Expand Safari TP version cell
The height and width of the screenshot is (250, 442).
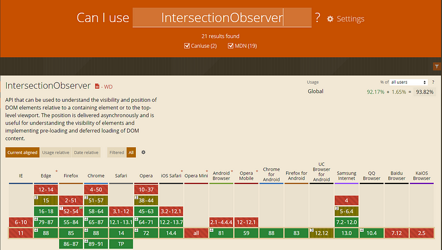click(x=120, y=244)
